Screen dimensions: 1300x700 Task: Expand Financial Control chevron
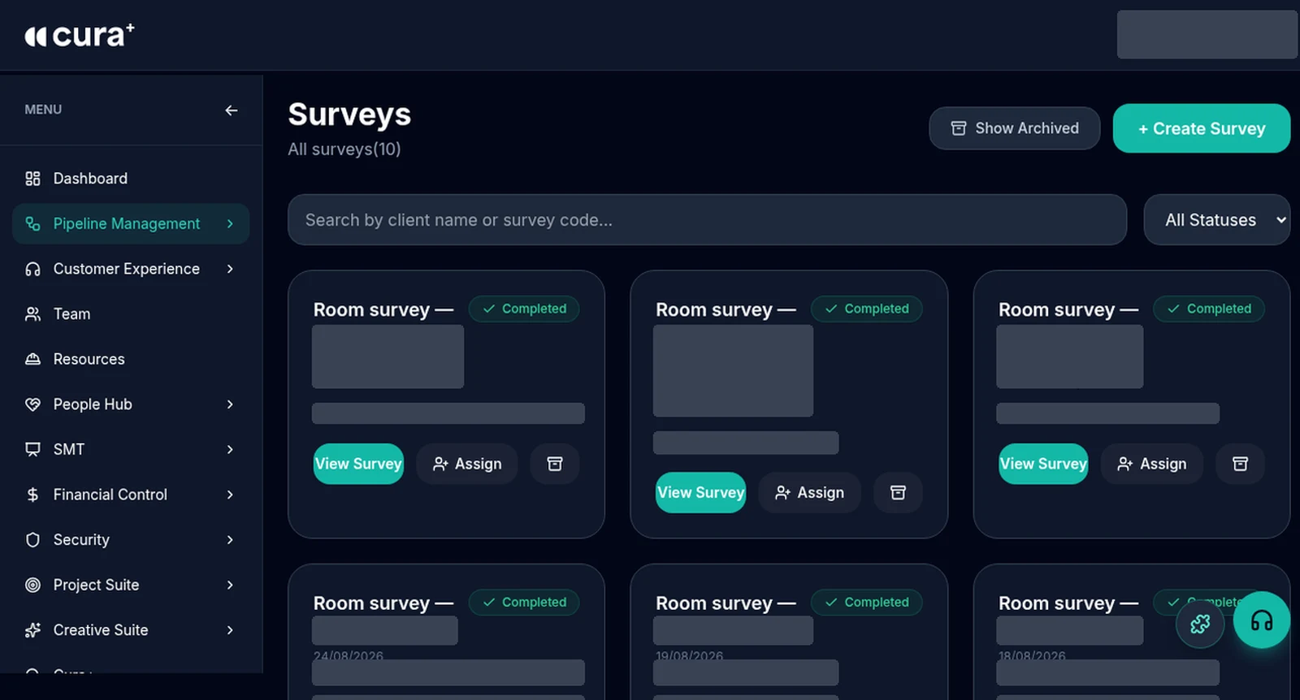tap(230, 495)
